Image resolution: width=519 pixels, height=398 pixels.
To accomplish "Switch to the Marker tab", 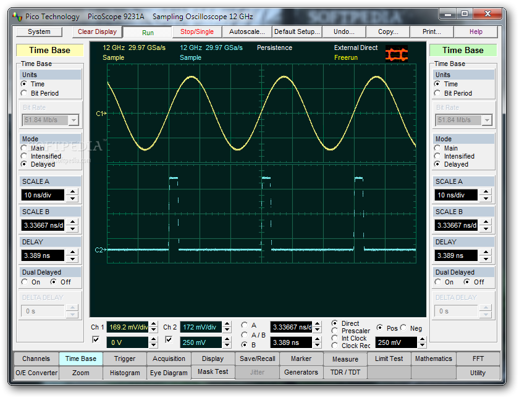I will click(x=302, y=359).
